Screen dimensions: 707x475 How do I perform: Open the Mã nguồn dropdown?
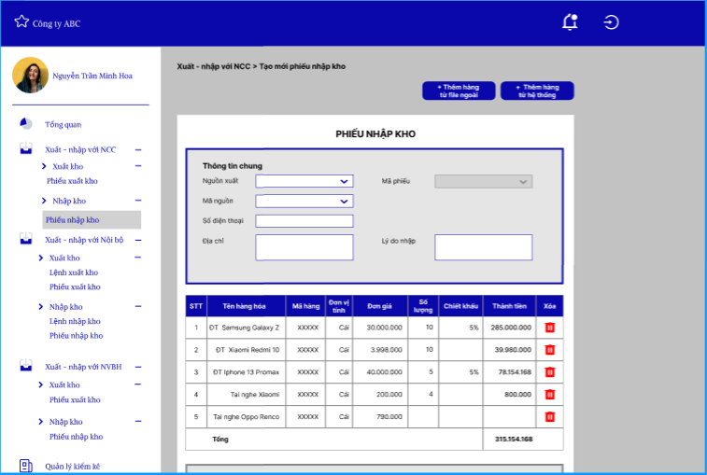(304, 201)
